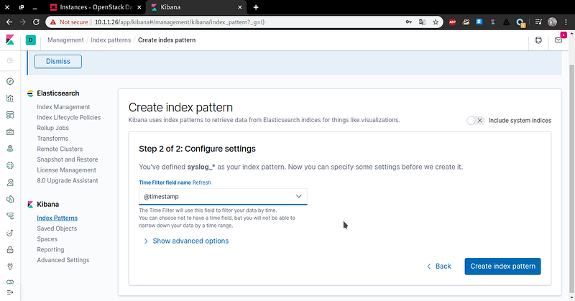575x301 pixels.
Task: Click the Dismiss button
Action: point(58,61)
